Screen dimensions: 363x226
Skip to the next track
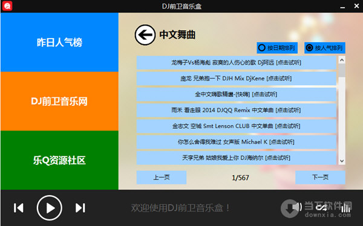80,208
